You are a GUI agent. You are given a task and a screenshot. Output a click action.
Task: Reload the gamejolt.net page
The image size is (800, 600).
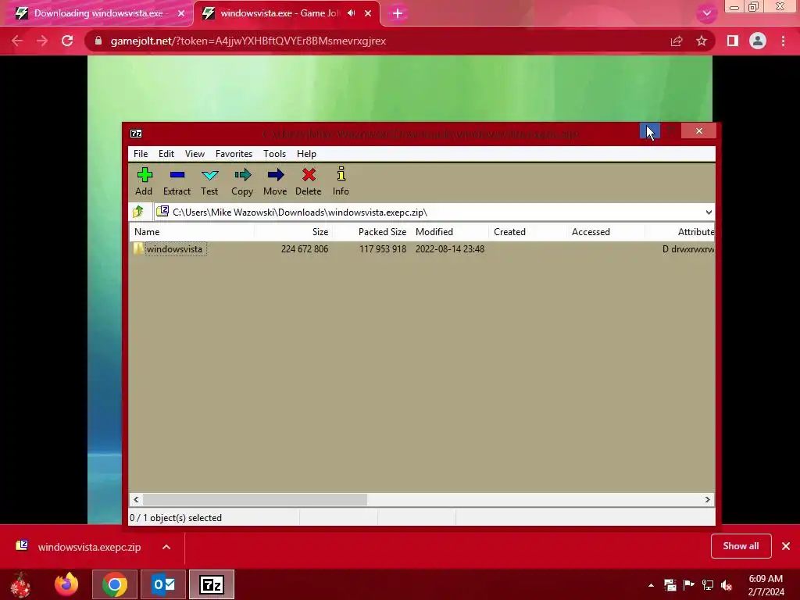click(67, 41)
